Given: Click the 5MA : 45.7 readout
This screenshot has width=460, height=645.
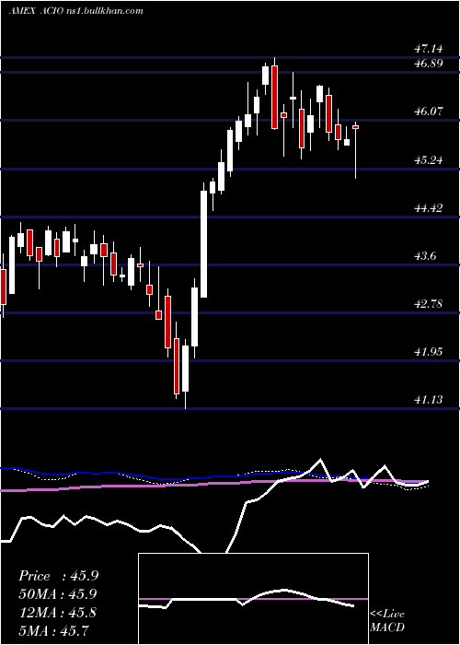Looking at the screenshot, I should coord(53,630).
